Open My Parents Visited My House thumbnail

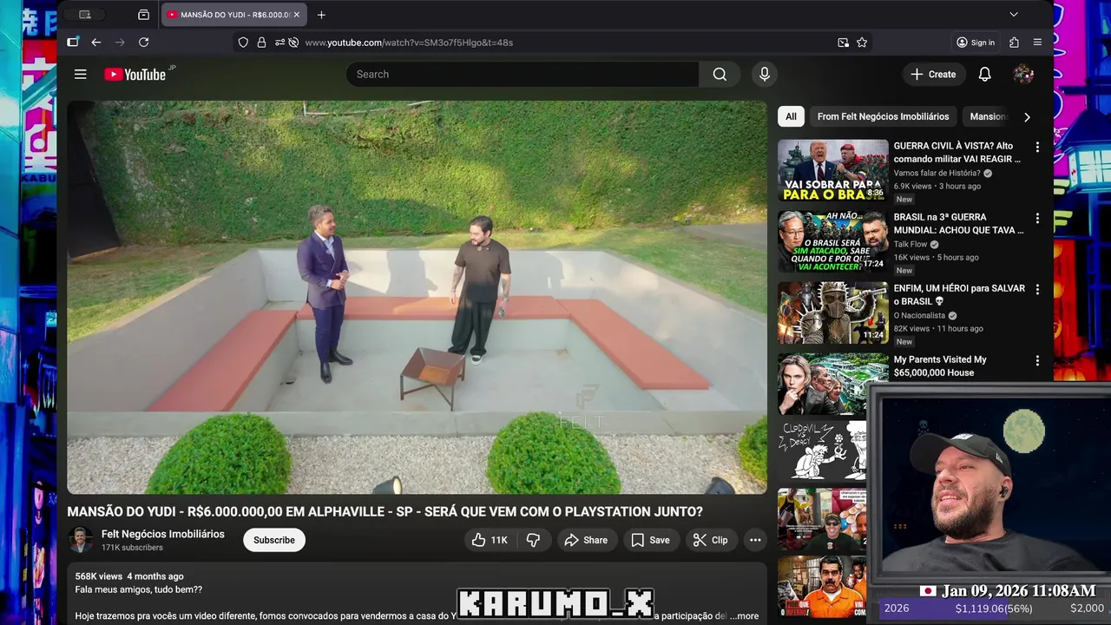coord(833,382)
